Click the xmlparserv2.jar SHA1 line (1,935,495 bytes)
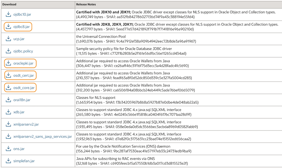Viewport: 282px width, 168px height. click(137, 127)
